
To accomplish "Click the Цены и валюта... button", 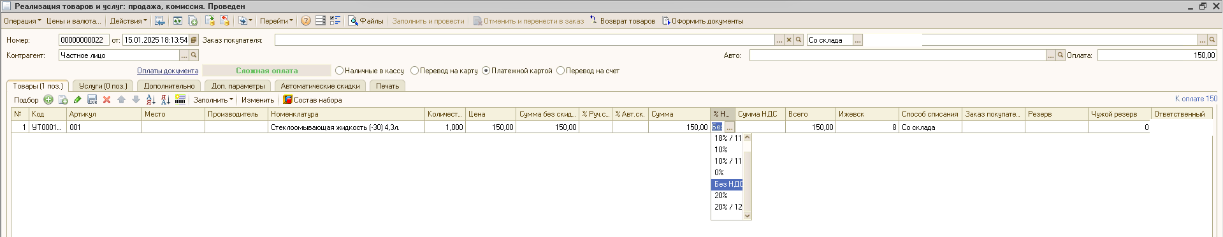I will point(73,21).
